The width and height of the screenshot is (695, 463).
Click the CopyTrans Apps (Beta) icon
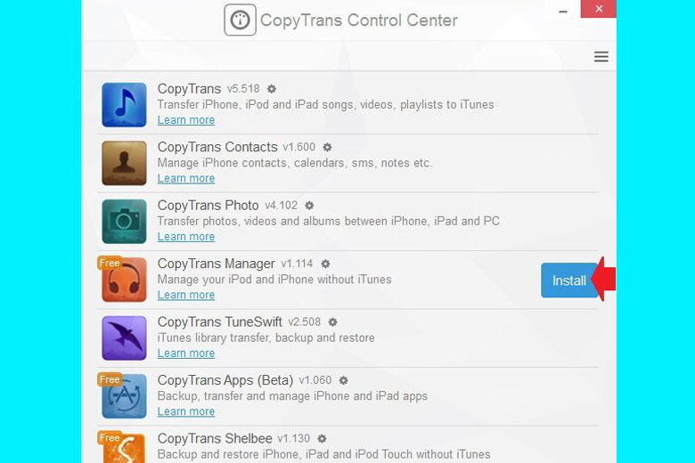124,396
